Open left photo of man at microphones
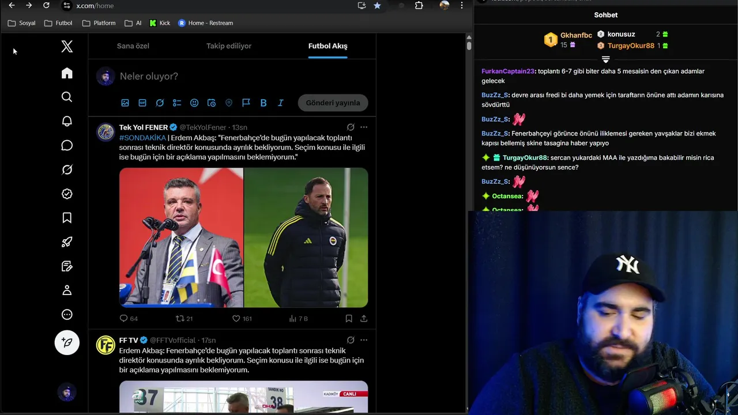The image size is (738, 415). [x=181, y=237]
